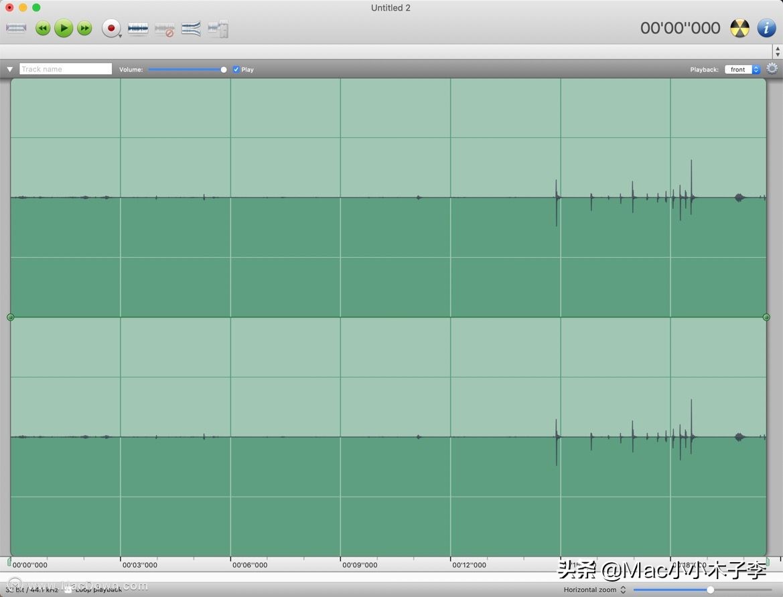Click the waveform with red prohibition icon
This screenshot has height=597, width=783.
click(x=164, y=29)
